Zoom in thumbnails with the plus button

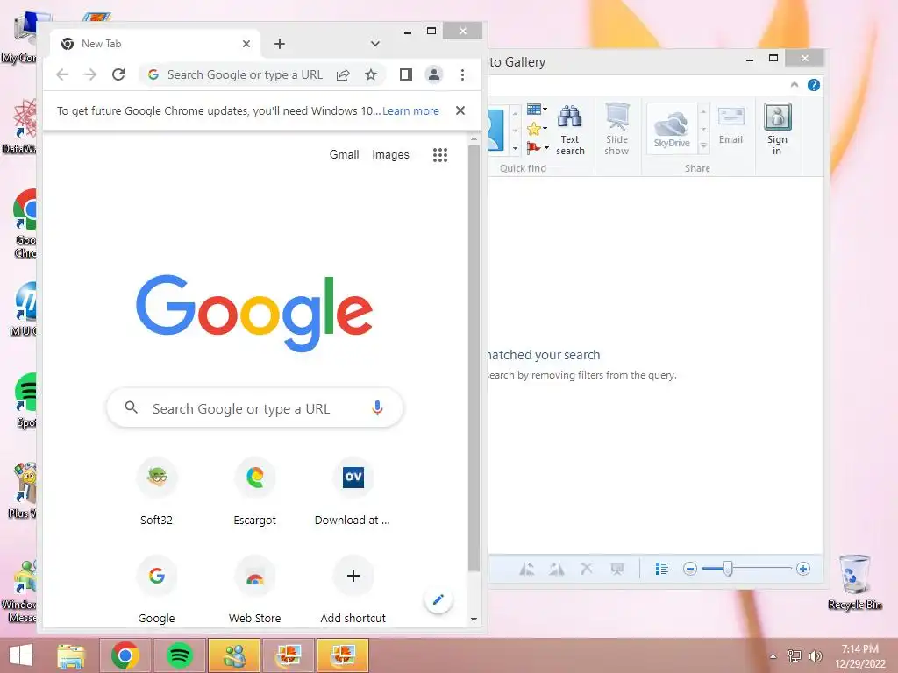point(803,569)
